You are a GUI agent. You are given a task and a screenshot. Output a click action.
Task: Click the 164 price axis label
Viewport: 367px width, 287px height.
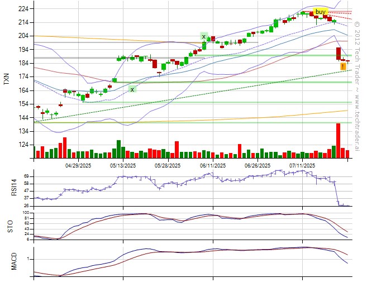click(23, 90)
